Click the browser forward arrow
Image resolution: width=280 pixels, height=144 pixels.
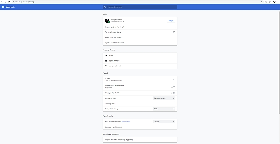point(5,2)
